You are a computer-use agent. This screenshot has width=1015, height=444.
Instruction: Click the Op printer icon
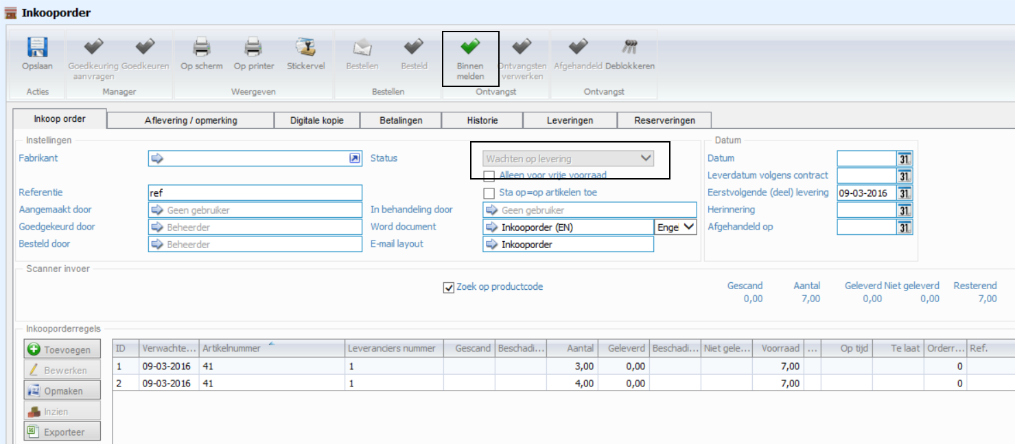click(253, 48)
